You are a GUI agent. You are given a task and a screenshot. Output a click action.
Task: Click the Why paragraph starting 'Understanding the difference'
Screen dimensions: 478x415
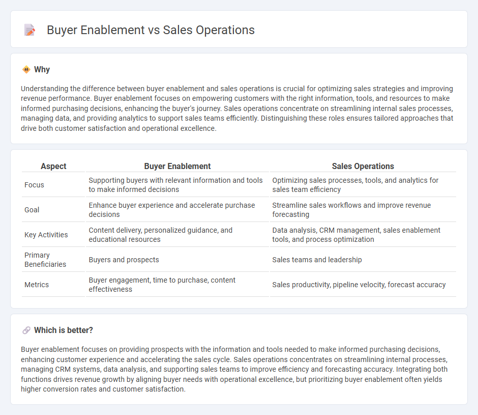pos(237,108)
